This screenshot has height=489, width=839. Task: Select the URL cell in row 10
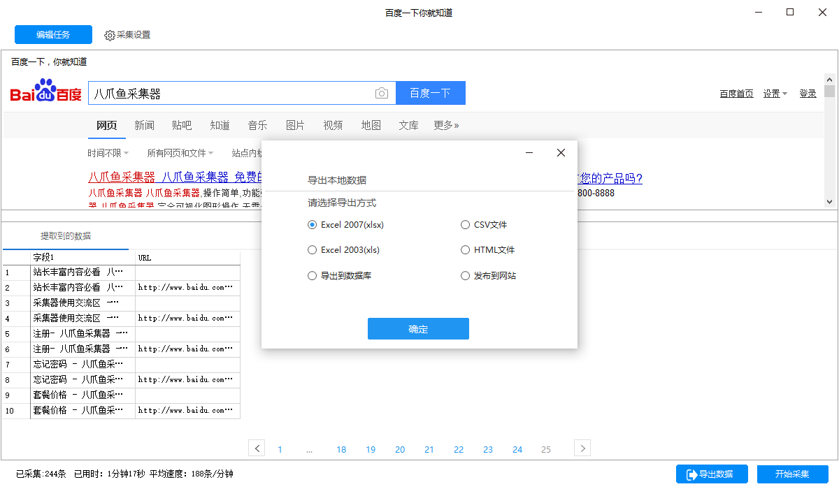[x=188, y=410]
